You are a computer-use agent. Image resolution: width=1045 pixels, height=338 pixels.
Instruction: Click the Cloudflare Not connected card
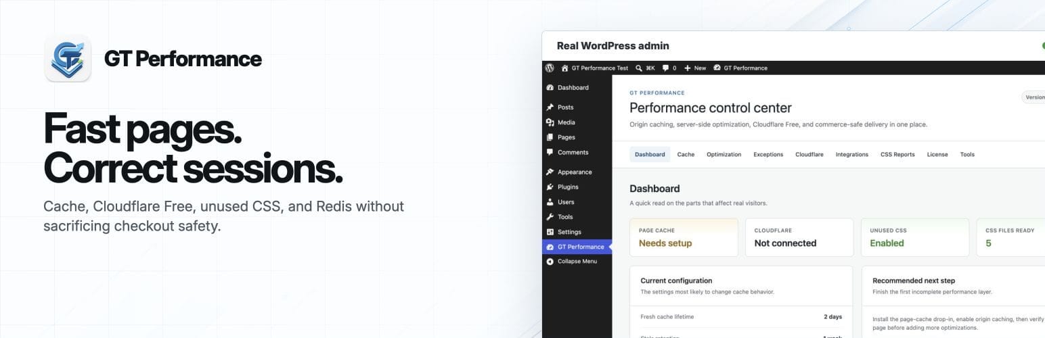pos(799,237)
